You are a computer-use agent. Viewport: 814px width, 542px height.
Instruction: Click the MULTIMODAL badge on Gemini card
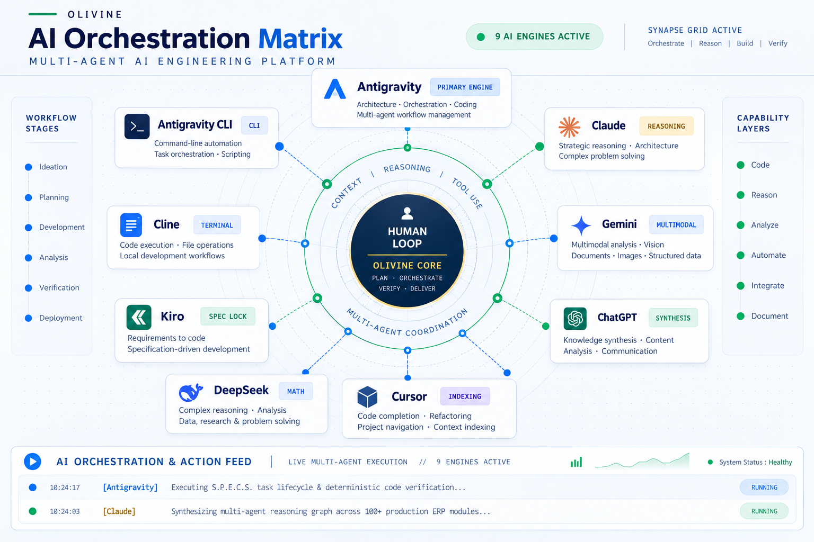pos(676,224)
